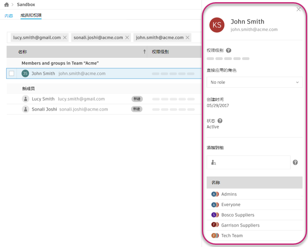Open the No role dropdown

[255, 82]
